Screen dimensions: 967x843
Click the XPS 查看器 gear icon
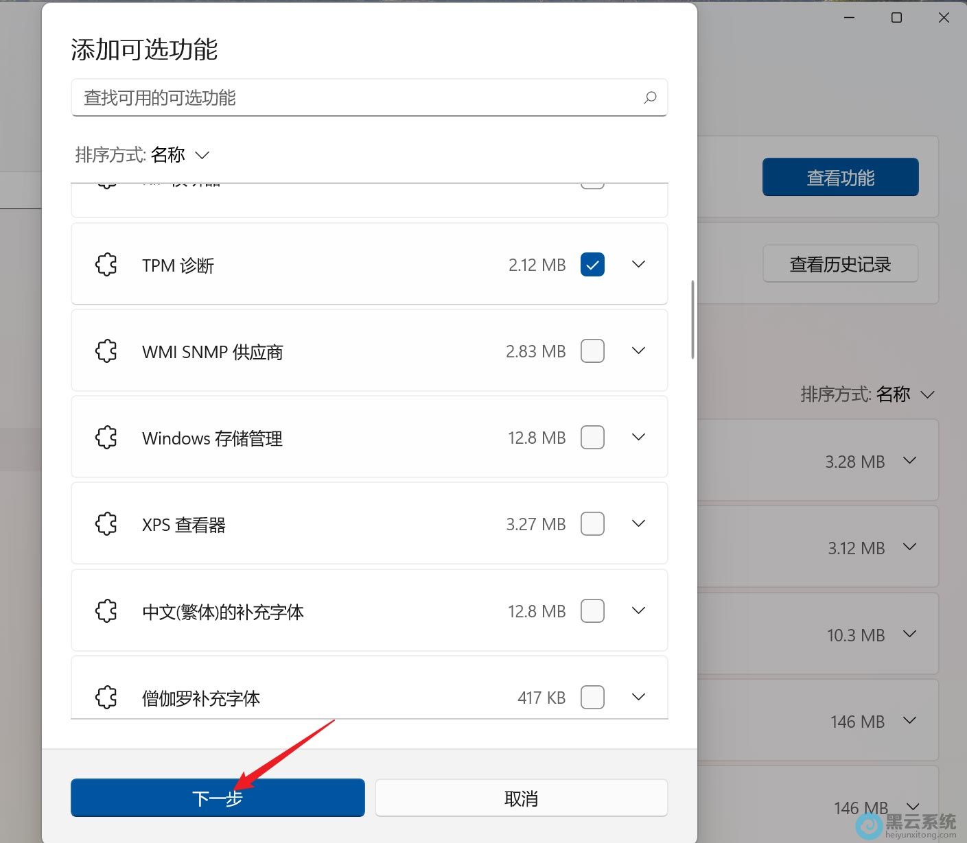coord(106,523)
